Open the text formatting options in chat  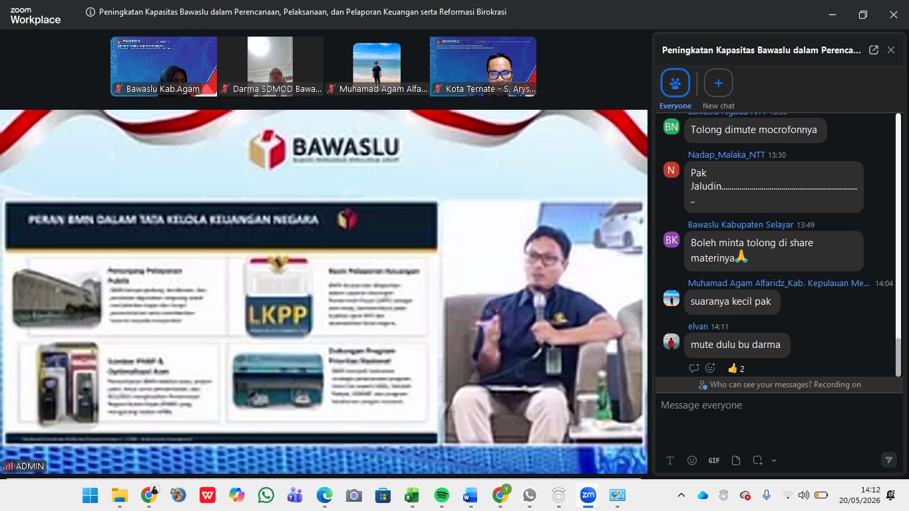tap(670, 460)
